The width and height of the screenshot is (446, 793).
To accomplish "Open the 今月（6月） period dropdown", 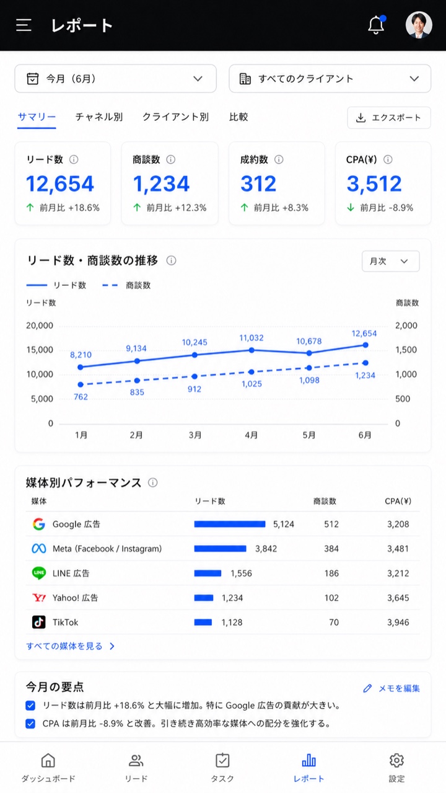I will click(x=116, y=79).
